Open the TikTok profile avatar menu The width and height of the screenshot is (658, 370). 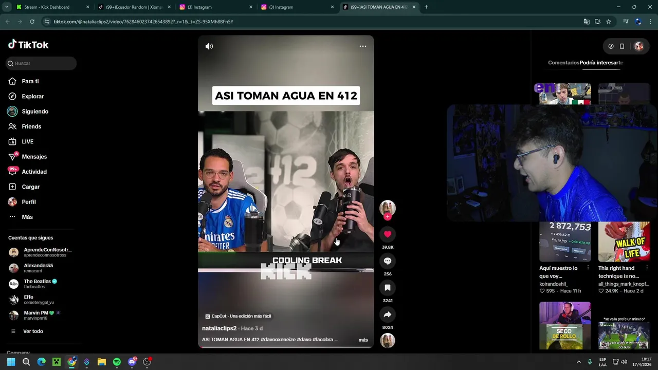(639, 46)
